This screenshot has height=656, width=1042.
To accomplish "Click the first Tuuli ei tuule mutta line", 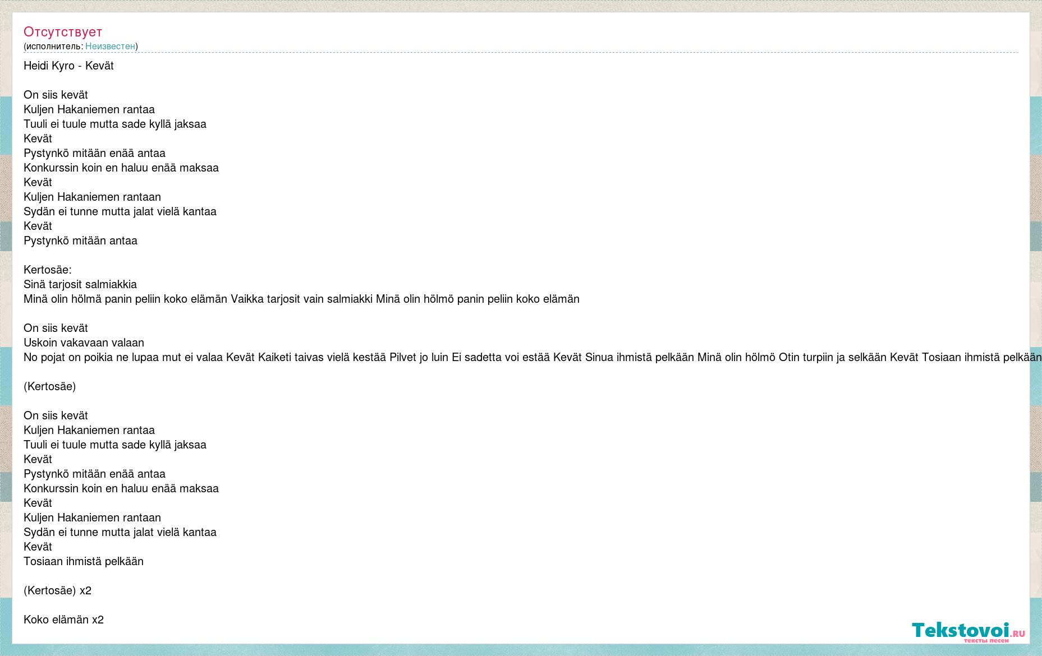I will (x=115, y=124).
